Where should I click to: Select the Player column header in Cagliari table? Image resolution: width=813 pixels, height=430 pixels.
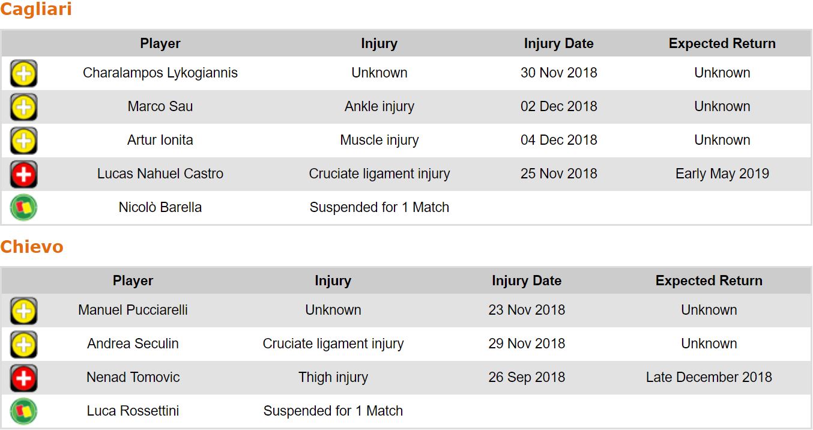[x=160, y=43]
